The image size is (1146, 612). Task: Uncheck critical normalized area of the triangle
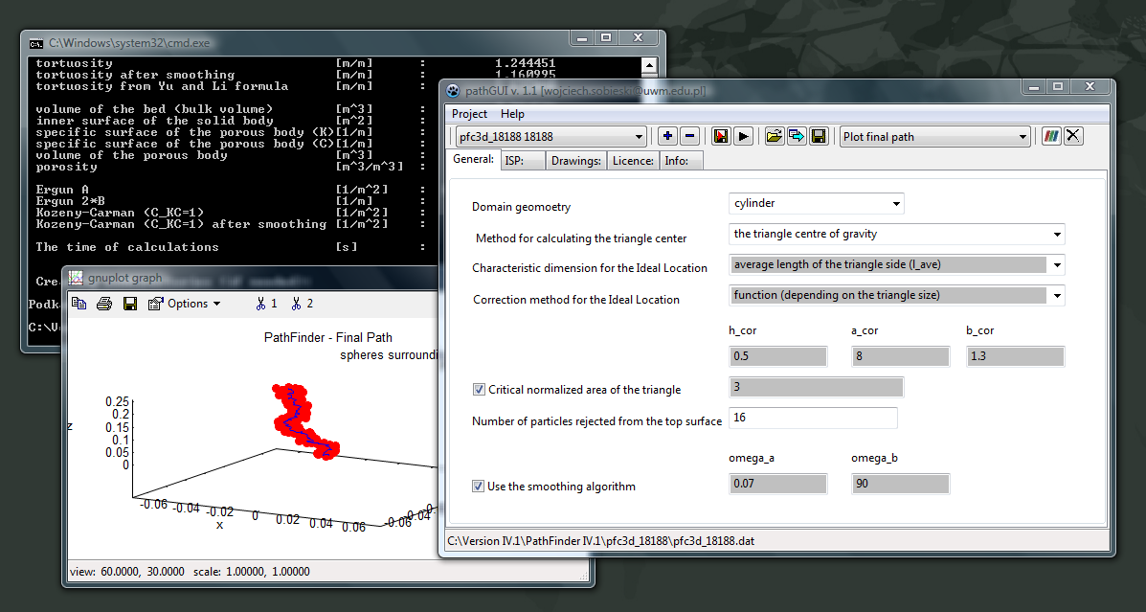(x=479, y=389)
